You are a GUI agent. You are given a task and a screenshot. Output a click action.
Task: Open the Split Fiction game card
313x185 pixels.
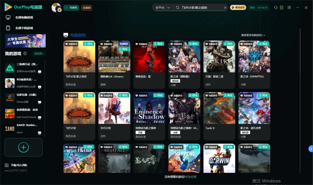[x=79, y=158]
